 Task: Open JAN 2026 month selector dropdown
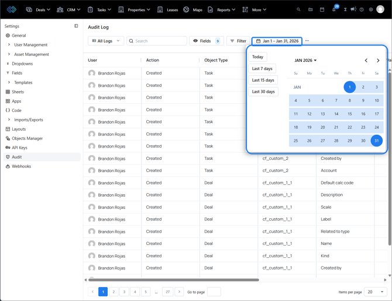coord(305,60)
